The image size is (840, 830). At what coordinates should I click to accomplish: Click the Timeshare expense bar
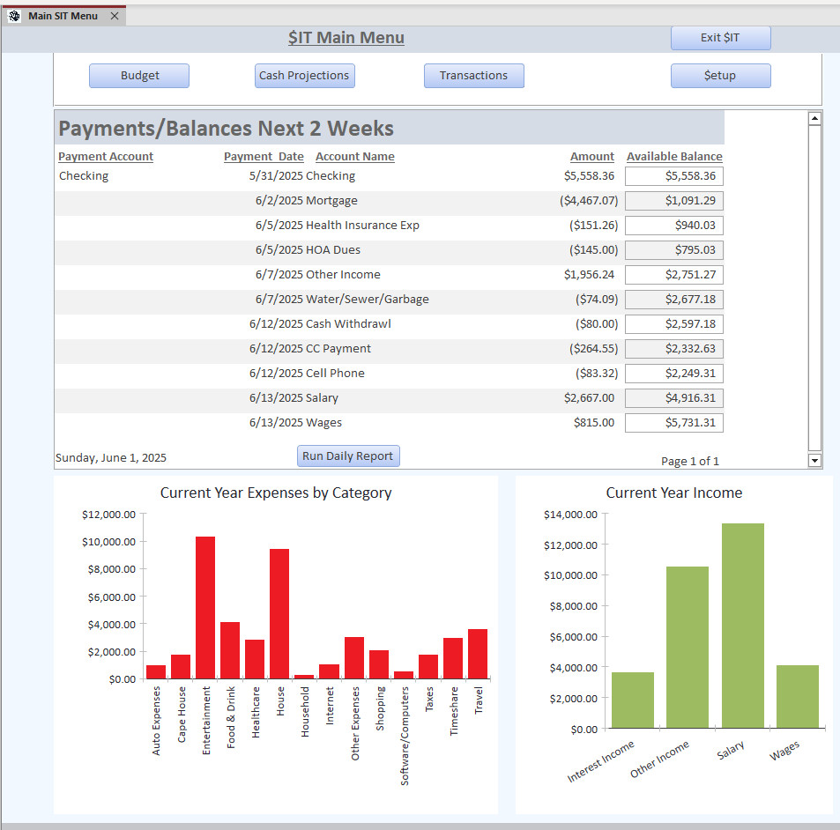click(453, 659)
